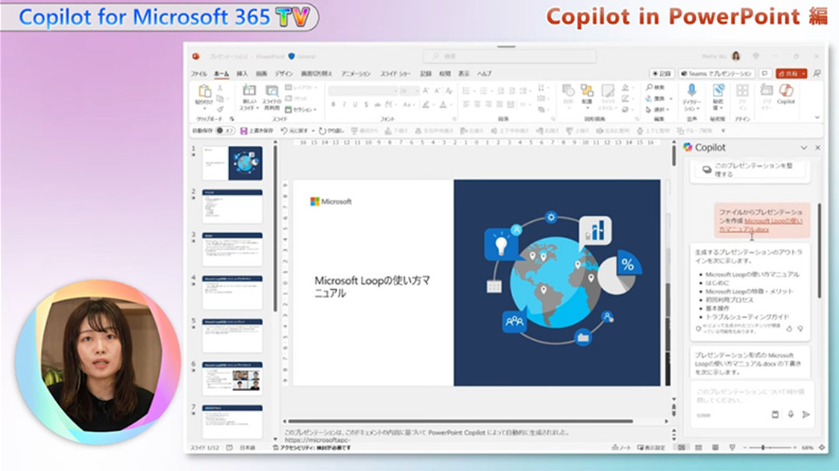Toggle the Notes pane in status bar
The width and height of the screenshot is (839, 471).
[621, 448]
